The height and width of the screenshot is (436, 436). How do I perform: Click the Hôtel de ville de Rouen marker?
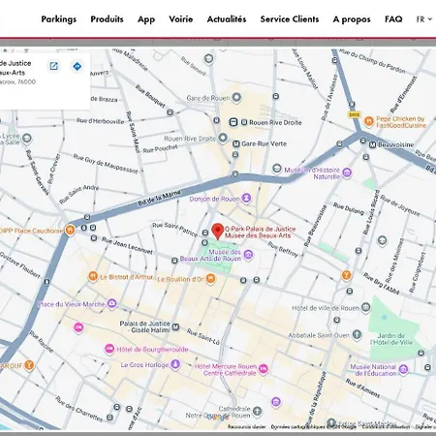tap(365, 307)
